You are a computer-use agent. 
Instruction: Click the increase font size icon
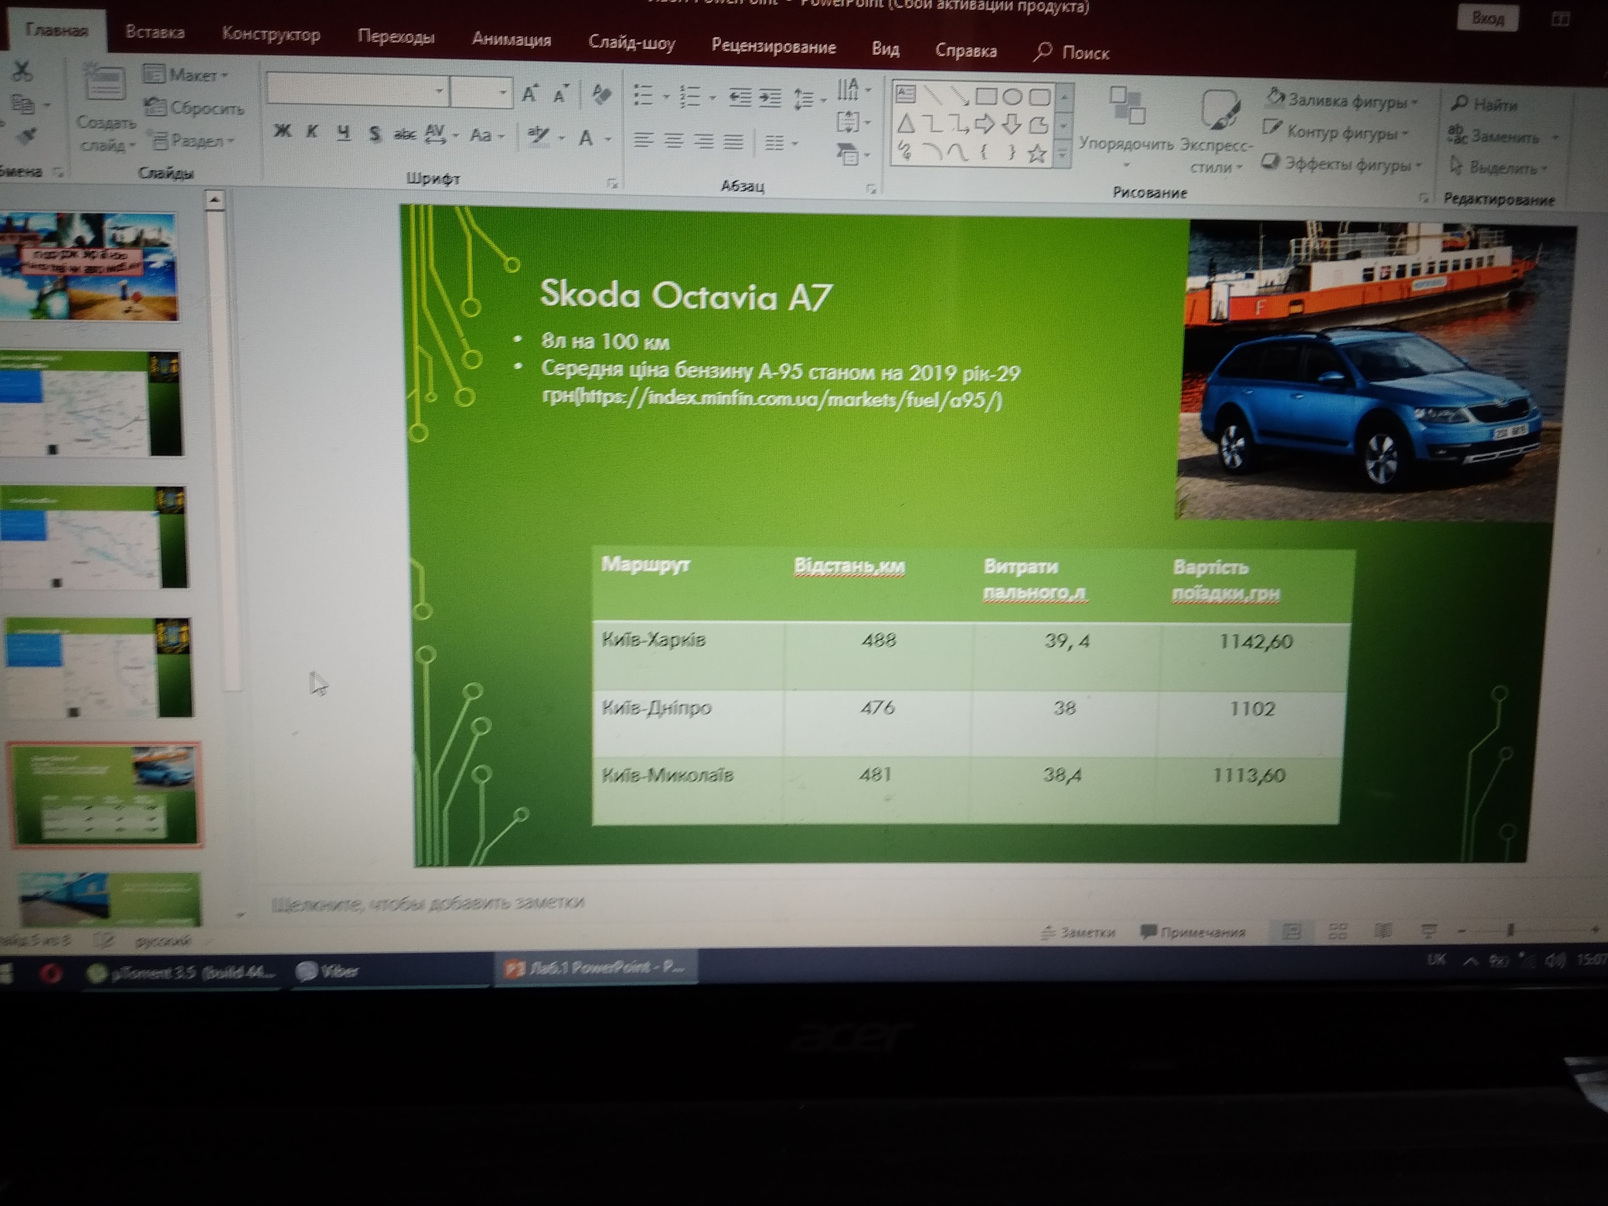click(529, 94)
